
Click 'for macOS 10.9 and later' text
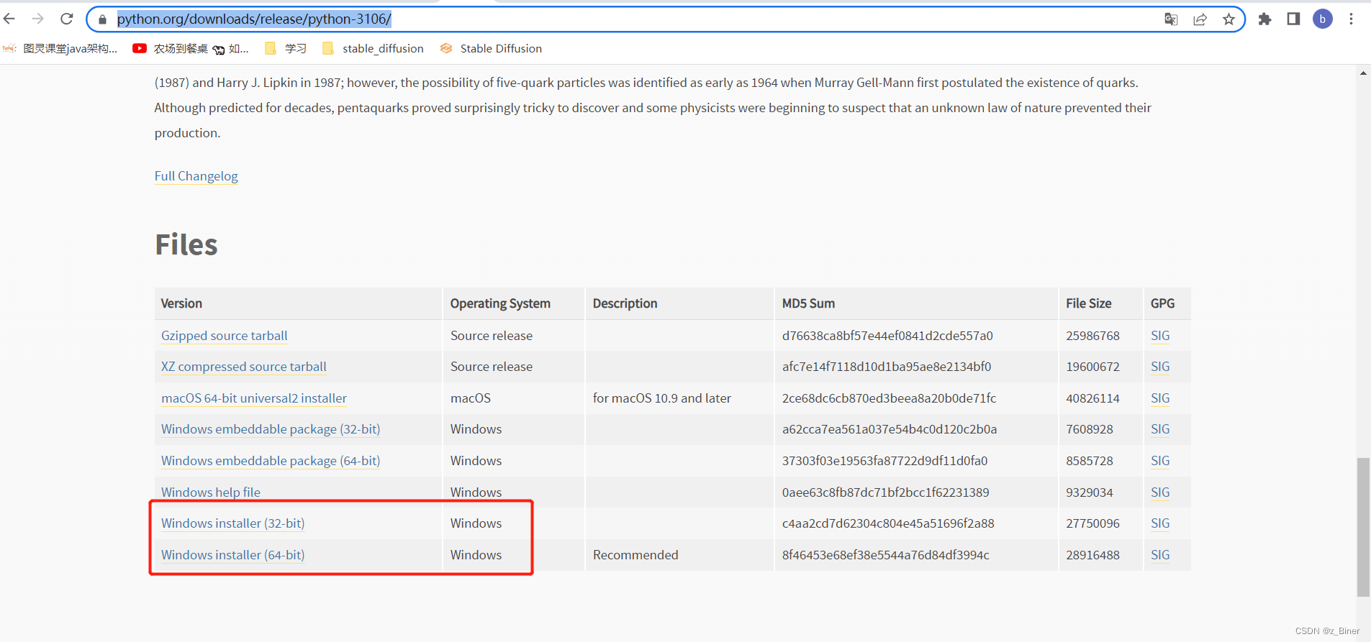[661, 398]
